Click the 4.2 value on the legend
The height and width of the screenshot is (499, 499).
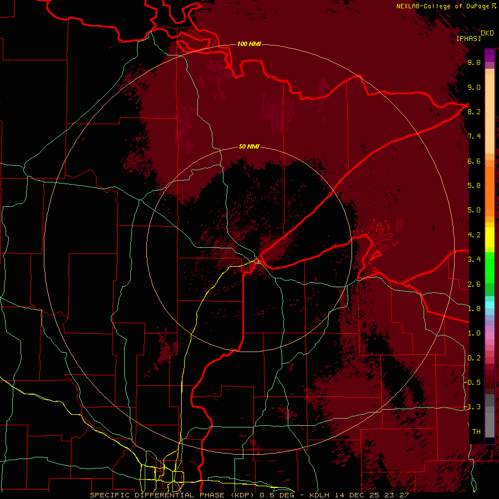(474, 235)
